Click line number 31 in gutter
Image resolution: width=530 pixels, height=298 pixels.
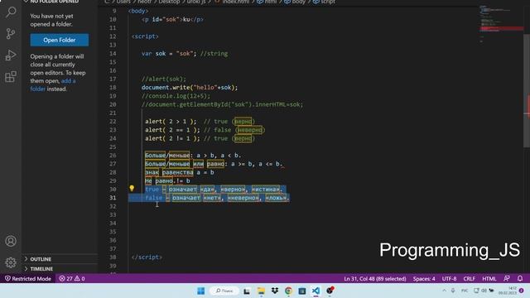pos(113,198)
